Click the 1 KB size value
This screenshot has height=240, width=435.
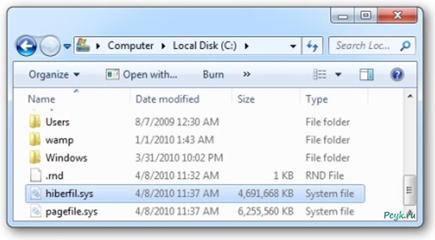pos(283,175)
